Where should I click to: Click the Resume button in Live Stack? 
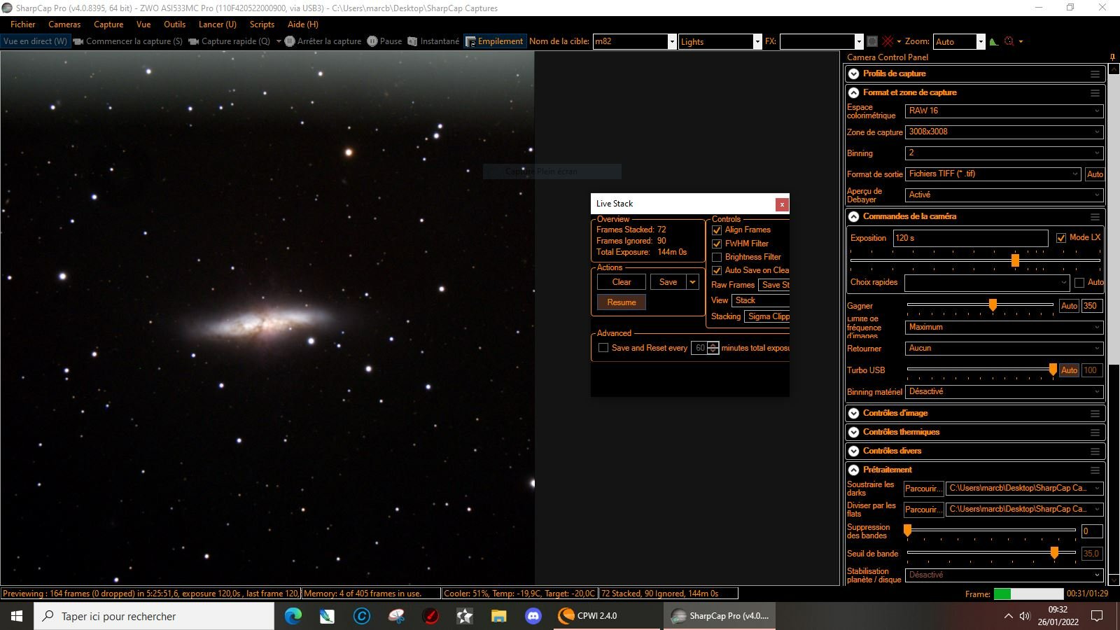[622, 302]
